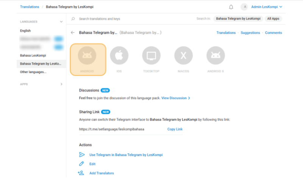This screenshot has height=189, width=303.
Task: Select Bahasa Telegram by LesKo... language
Action: coord(41,64)
